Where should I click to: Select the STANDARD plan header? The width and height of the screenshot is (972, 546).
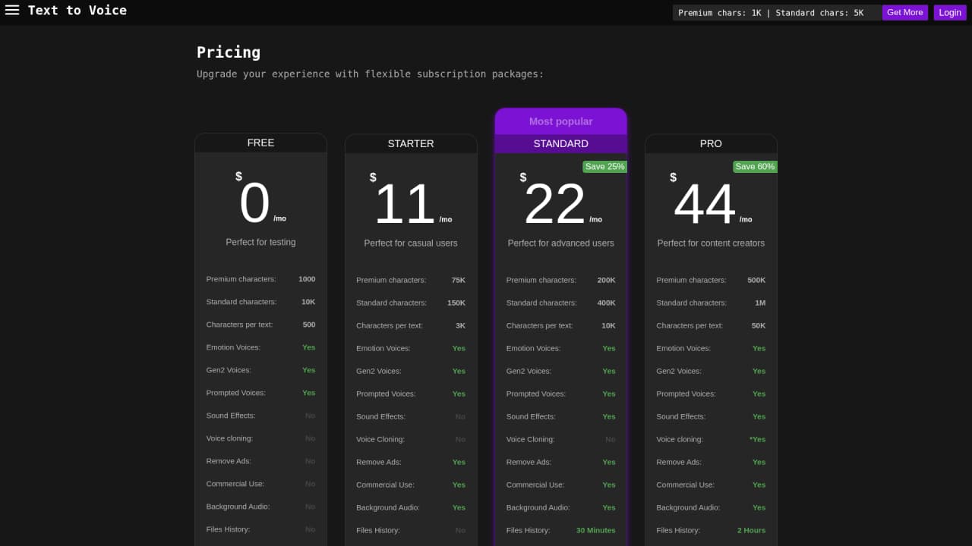561,143
